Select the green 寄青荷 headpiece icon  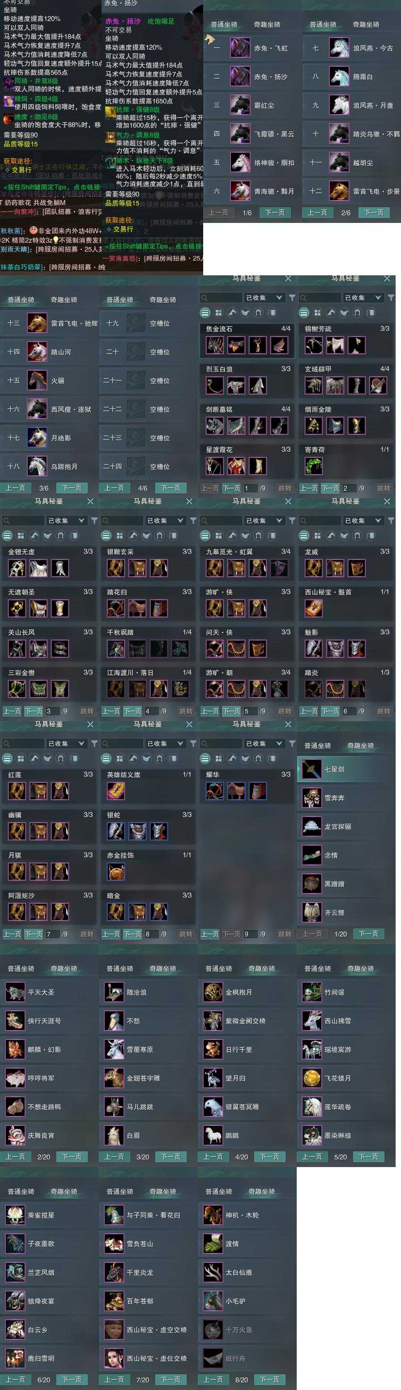[313, 466]
